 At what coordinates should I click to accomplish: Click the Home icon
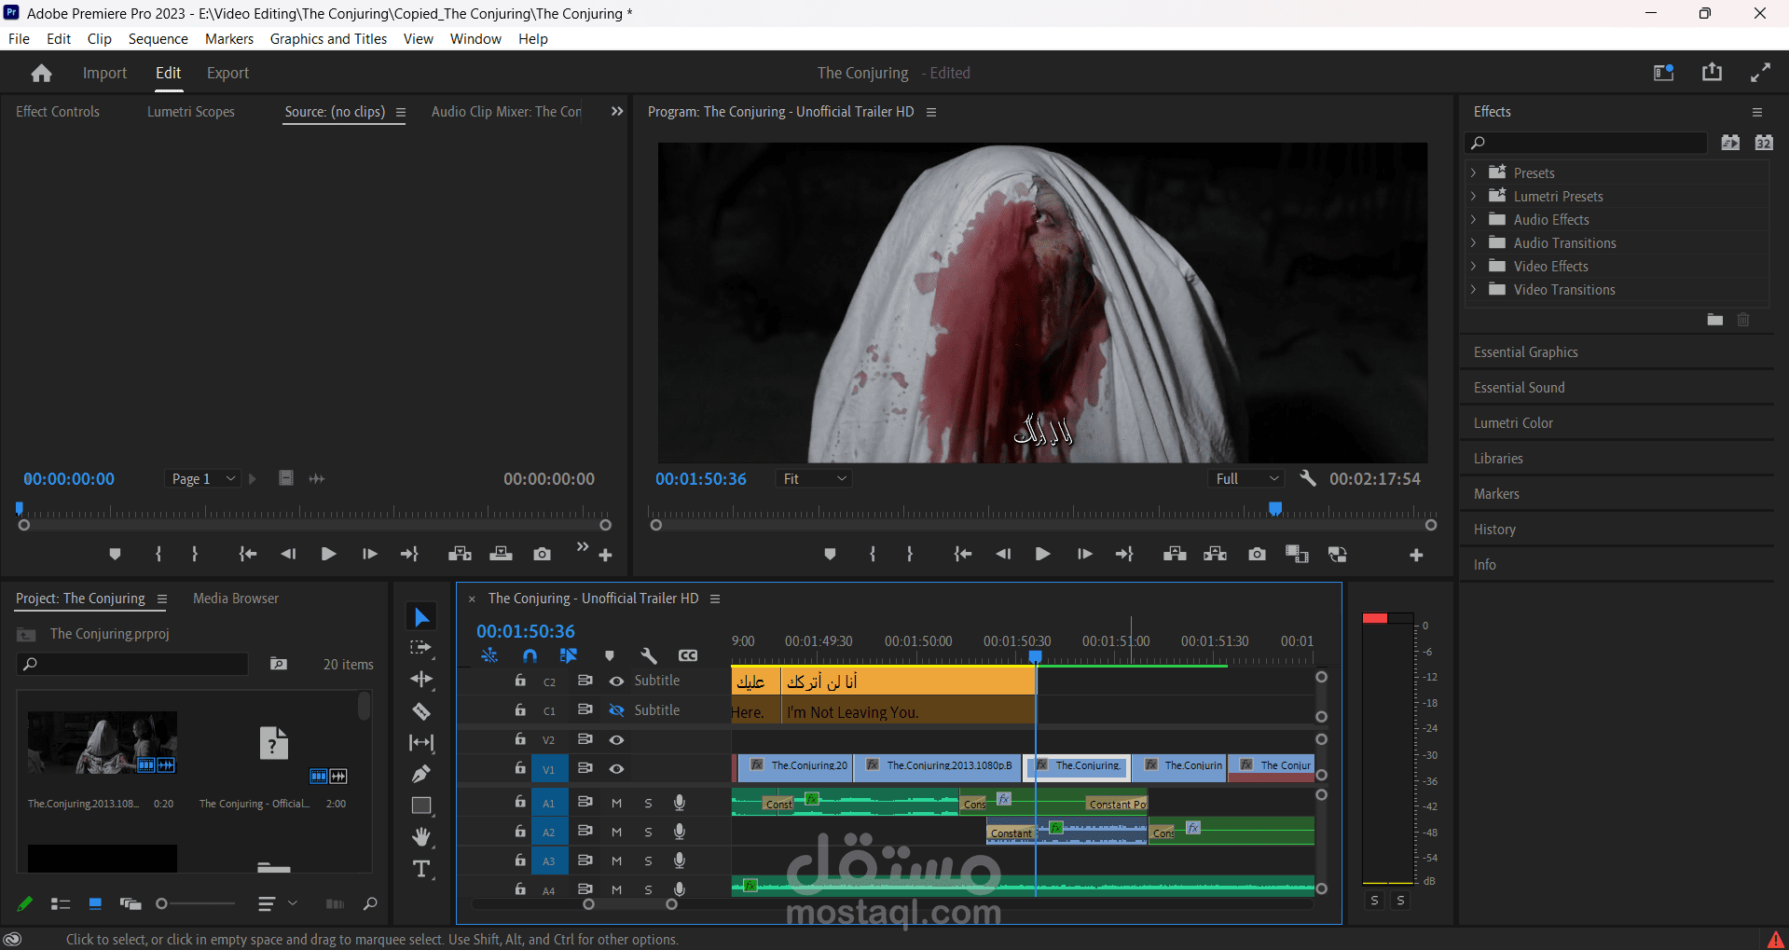click(x=41, y=73)
